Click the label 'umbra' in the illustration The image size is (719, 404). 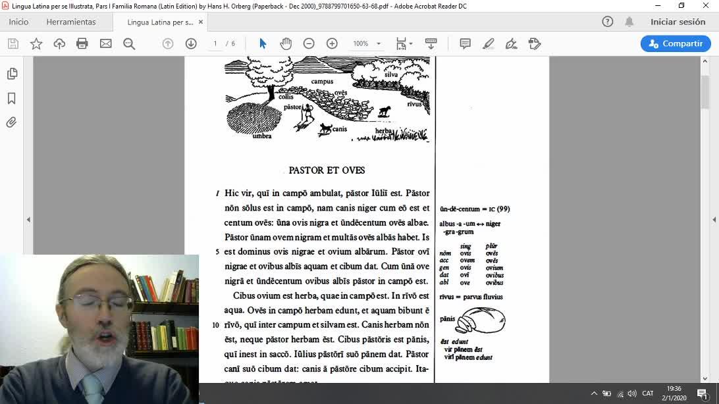(x=262, y=136)
